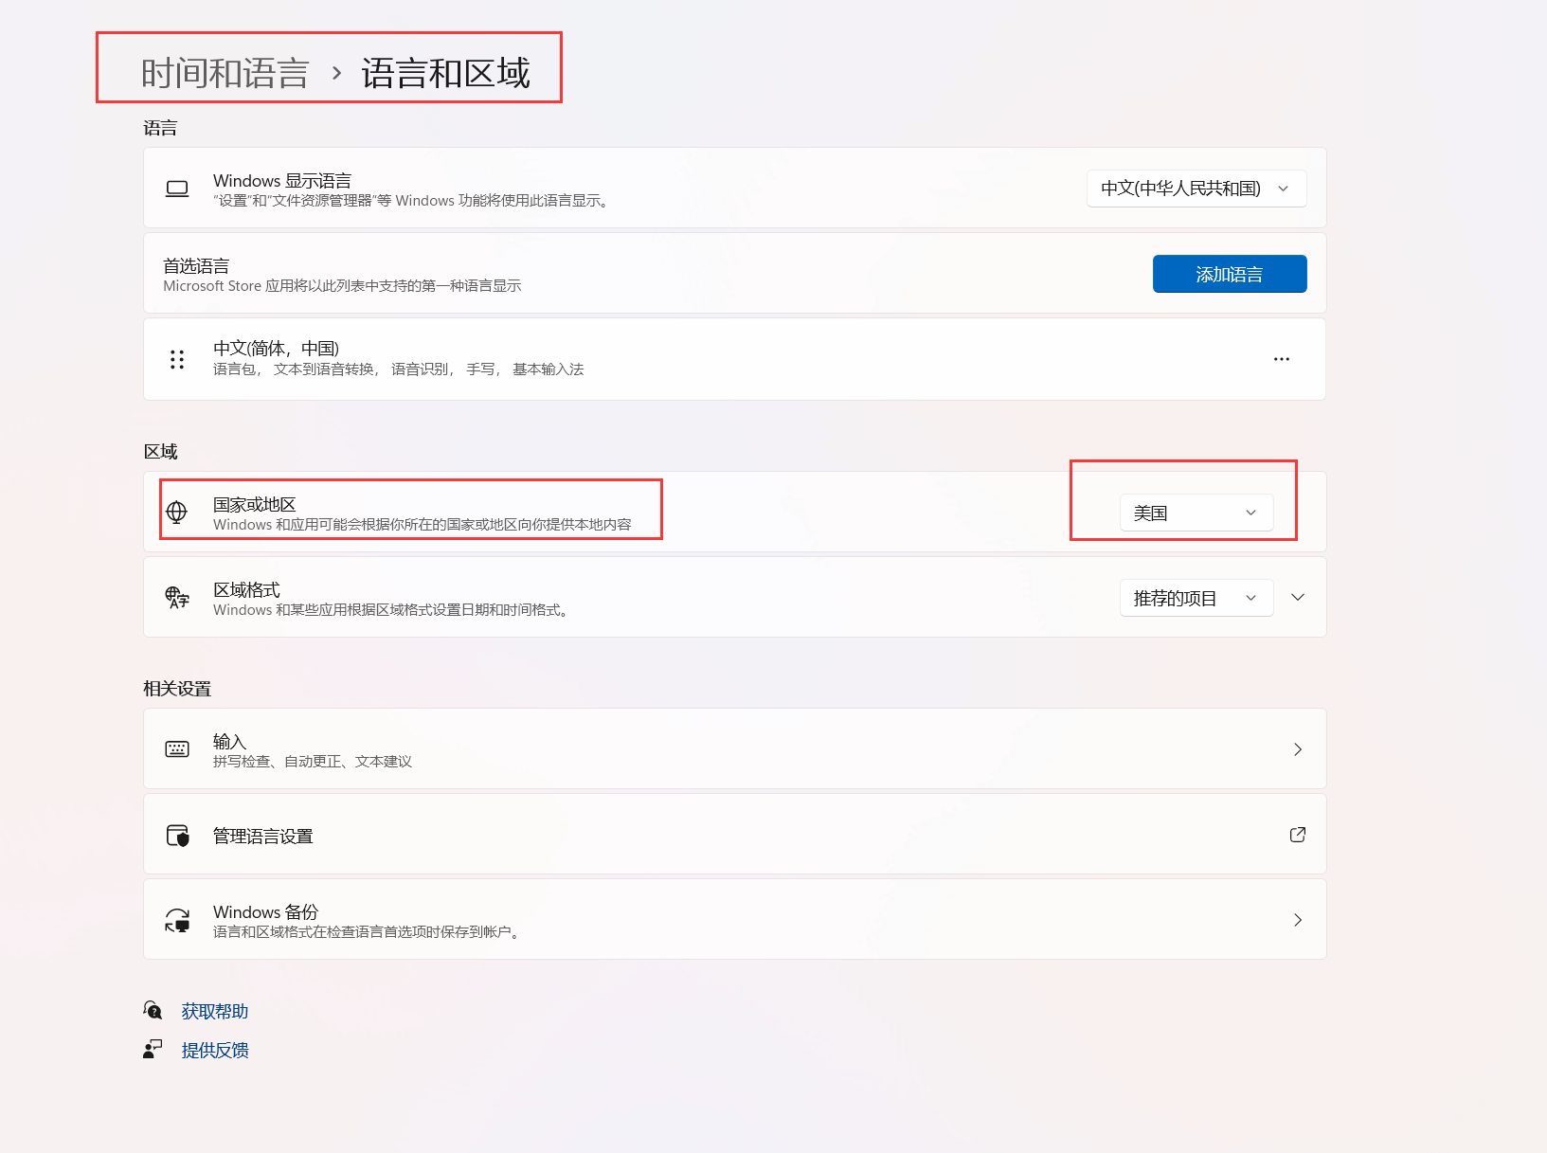1547x1153 pixels.
Task: Click the 区域格式 language-globe icon
Action: pos(177,598)
